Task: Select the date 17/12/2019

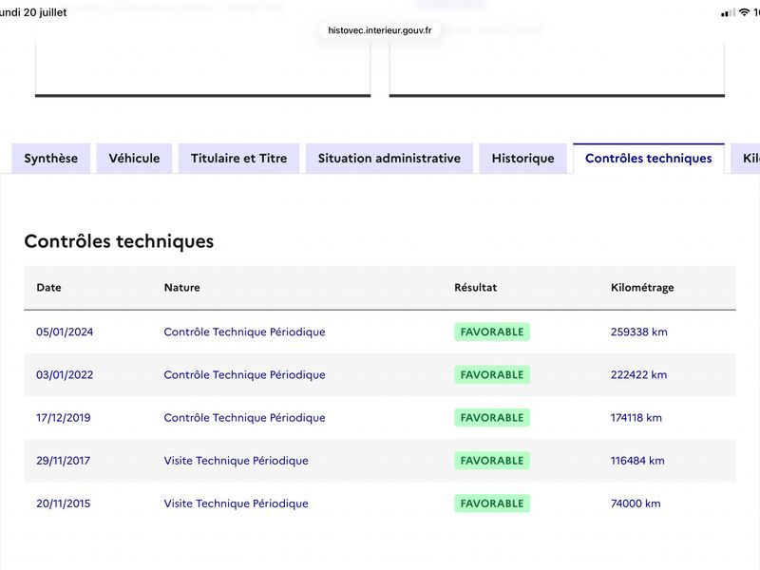Action: (63, 418)
